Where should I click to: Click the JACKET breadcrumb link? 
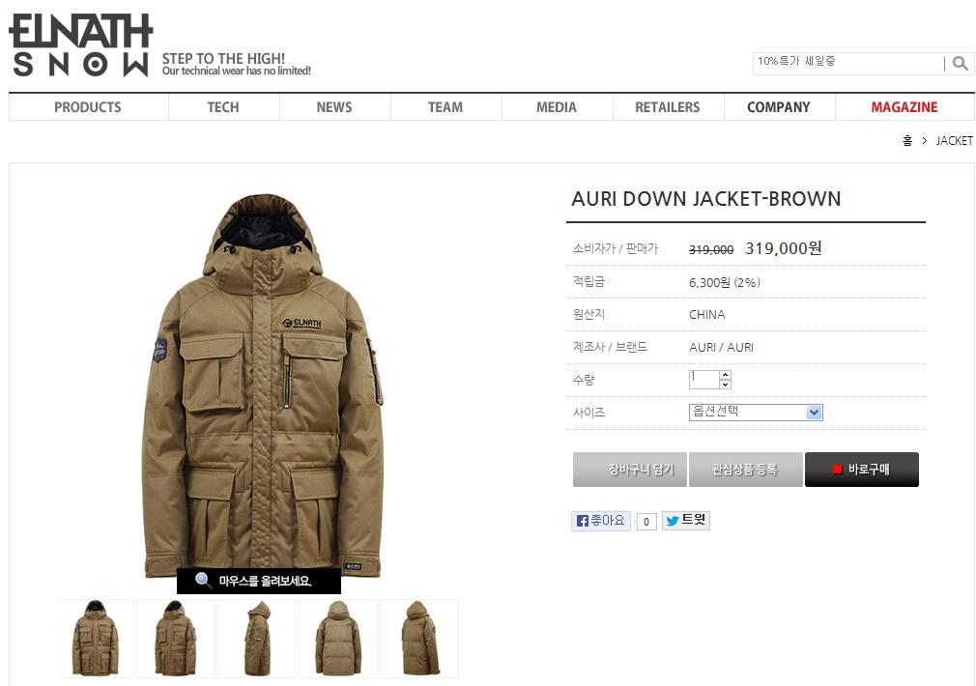click(x=954, y=141)
